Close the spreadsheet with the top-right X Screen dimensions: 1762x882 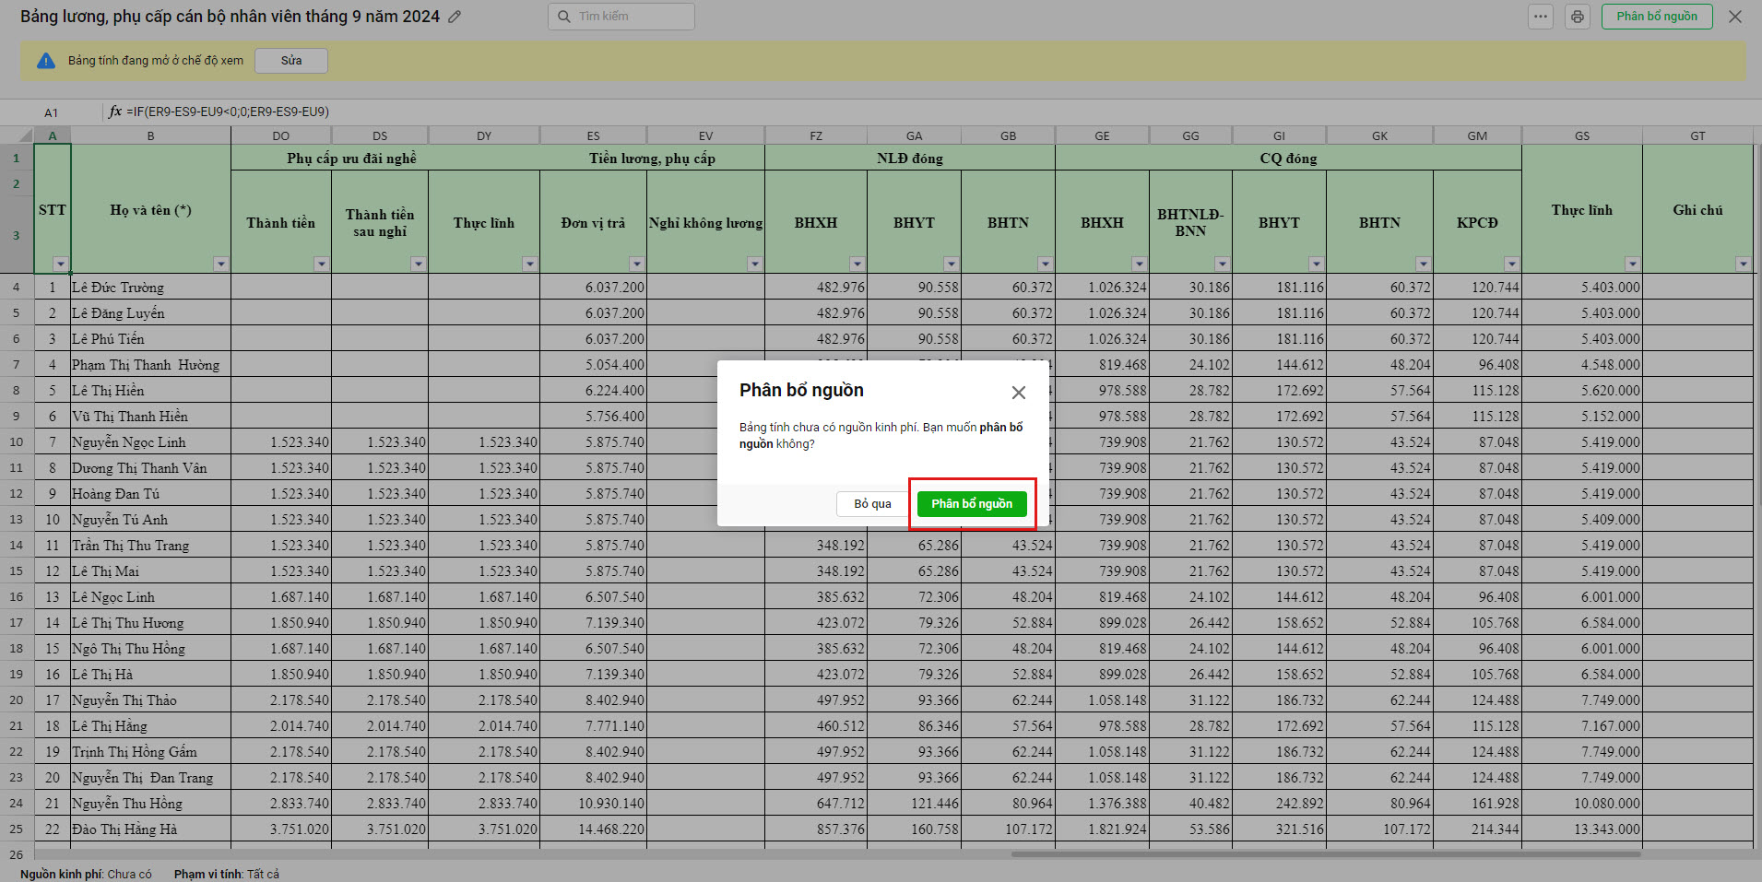coord(1734,17)
